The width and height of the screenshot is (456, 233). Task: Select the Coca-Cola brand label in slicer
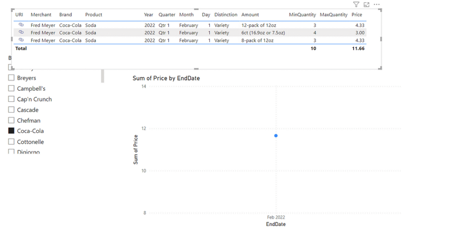(31, 131)
